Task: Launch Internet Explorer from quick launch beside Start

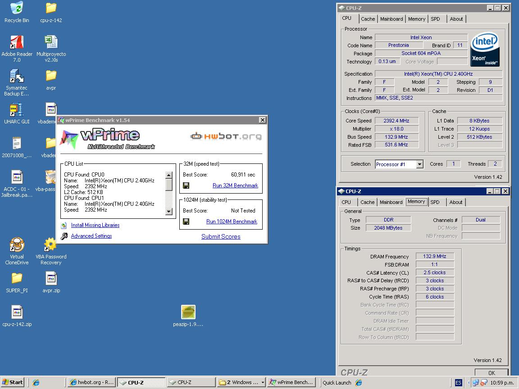Action: [x=36, y=382]
